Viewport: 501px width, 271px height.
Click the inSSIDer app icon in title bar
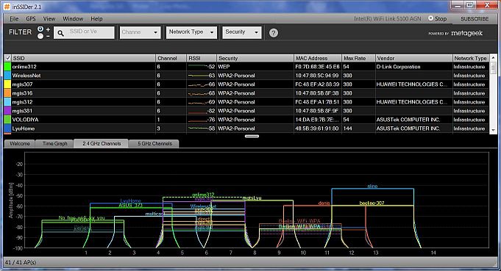tap(7, 7)
